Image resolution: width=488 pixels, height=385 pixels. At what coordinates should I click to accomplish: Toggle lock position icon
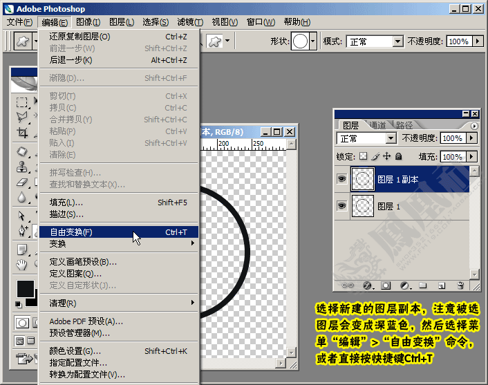click(387, 156)
